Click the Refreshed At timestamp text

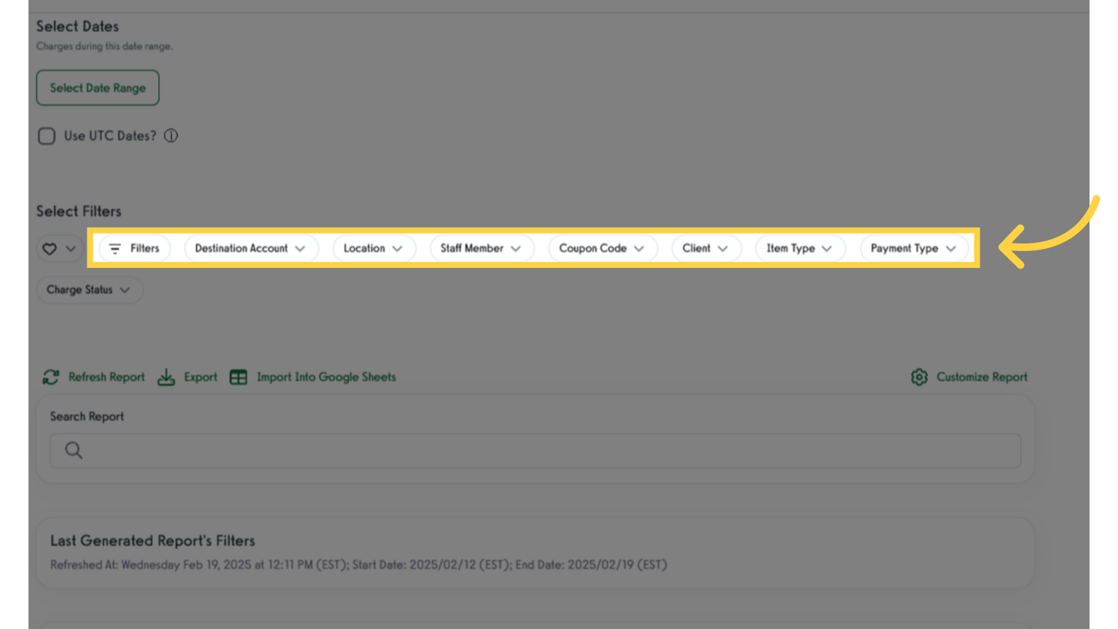(x=358, y=565)
